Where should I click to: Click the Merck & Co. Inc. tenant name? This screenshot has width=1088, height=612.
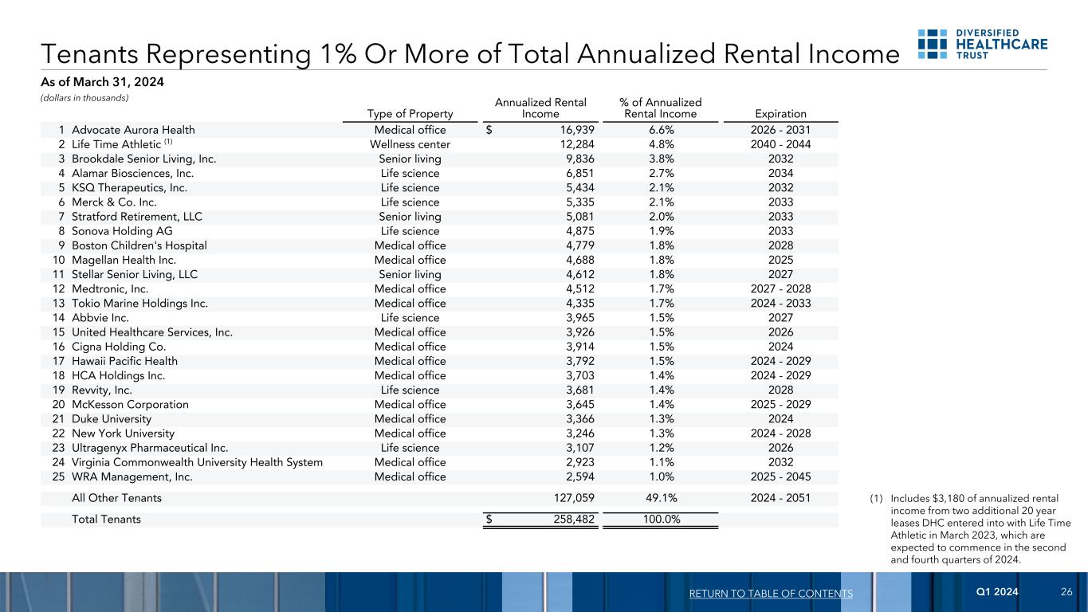(x=114, y=202)
